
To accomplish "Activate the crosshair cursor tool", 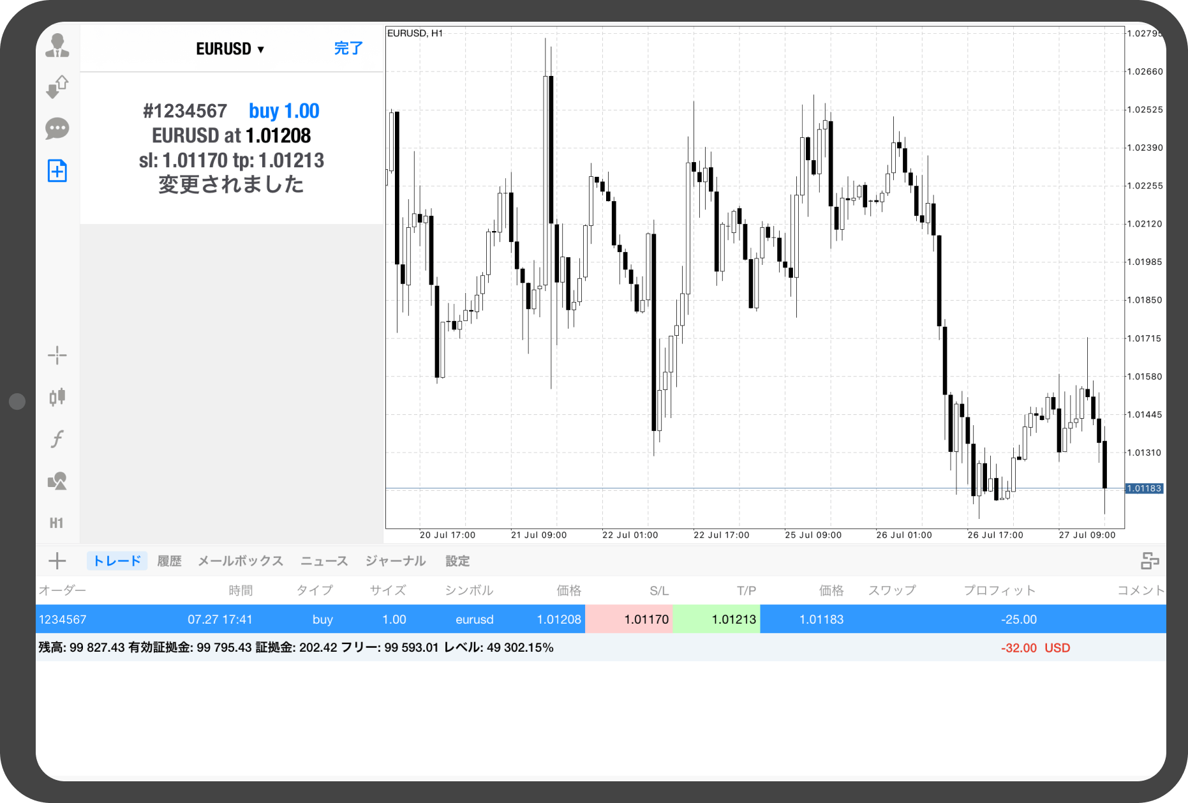I will pyautogui.click(x=57, y=356).
